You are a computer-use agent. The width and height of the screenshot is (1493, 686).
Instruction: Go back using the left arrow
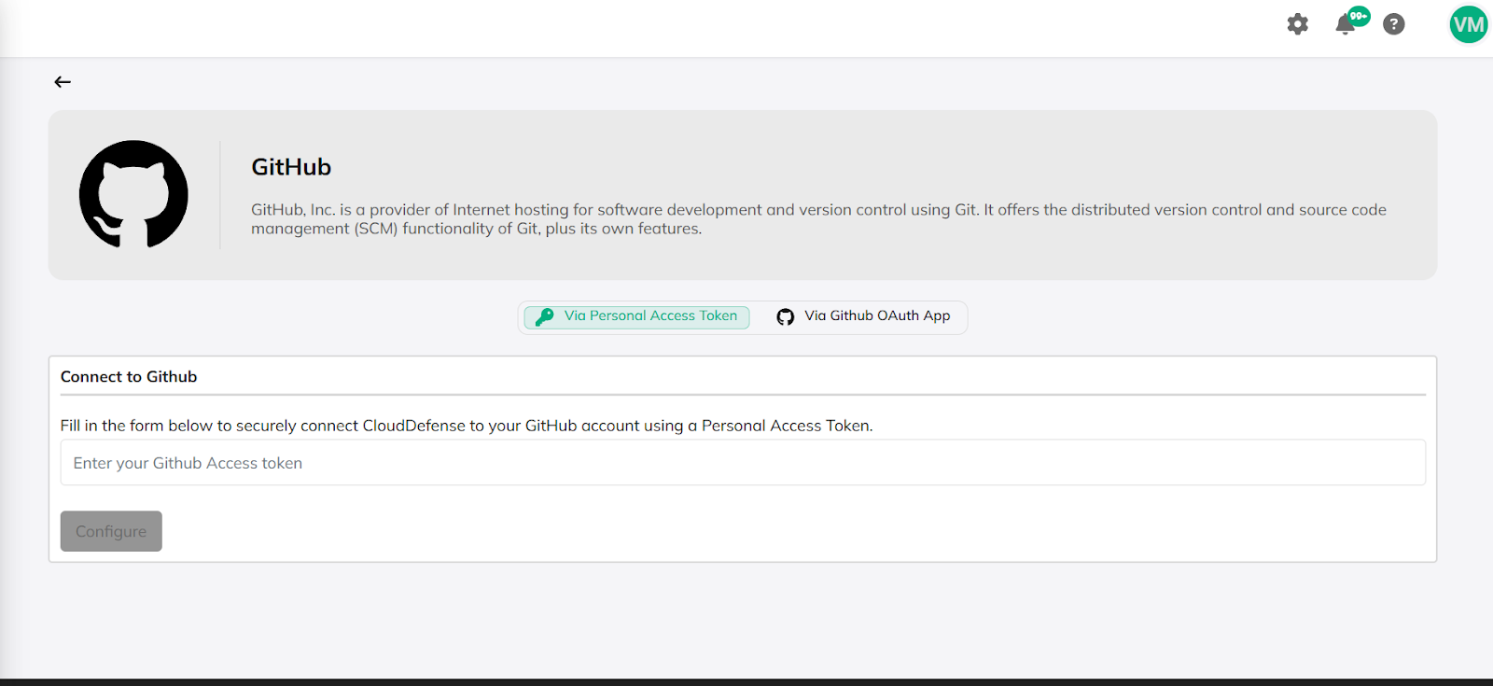pos(63,82)
